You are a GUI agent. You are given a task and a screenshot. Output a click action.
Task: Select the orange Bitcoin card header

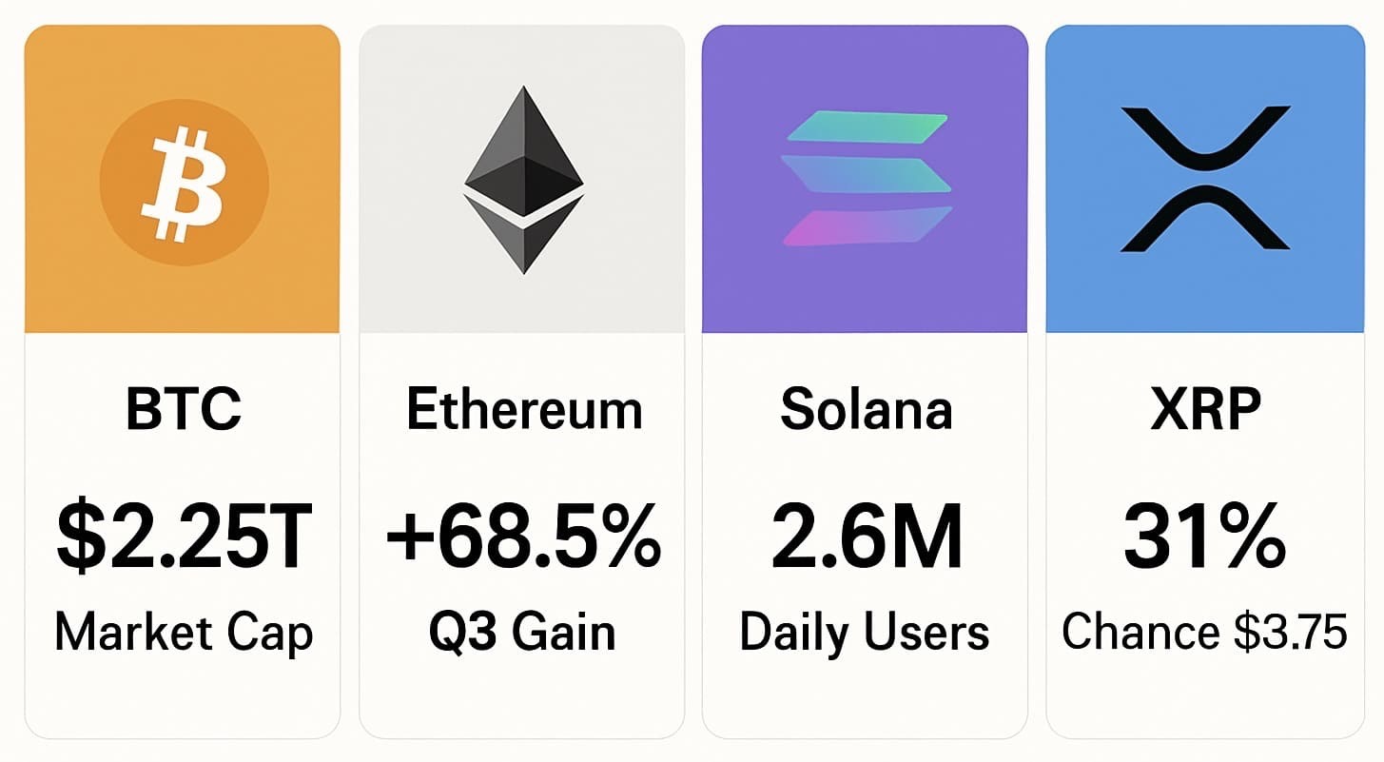tap(183, 179)
